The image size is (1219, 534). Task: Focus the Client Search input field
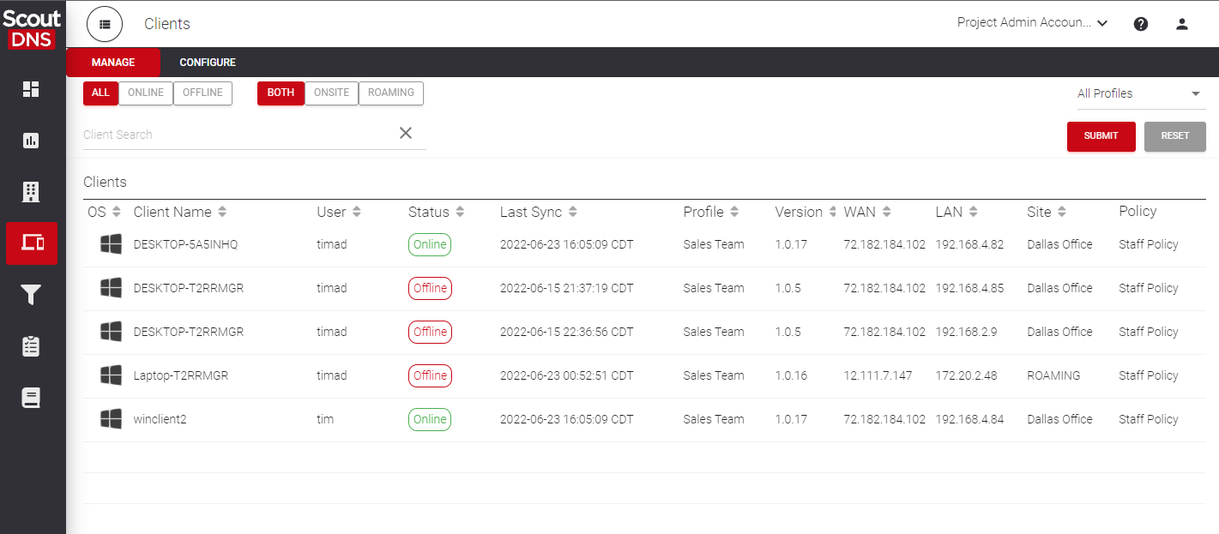pos(238,135)
